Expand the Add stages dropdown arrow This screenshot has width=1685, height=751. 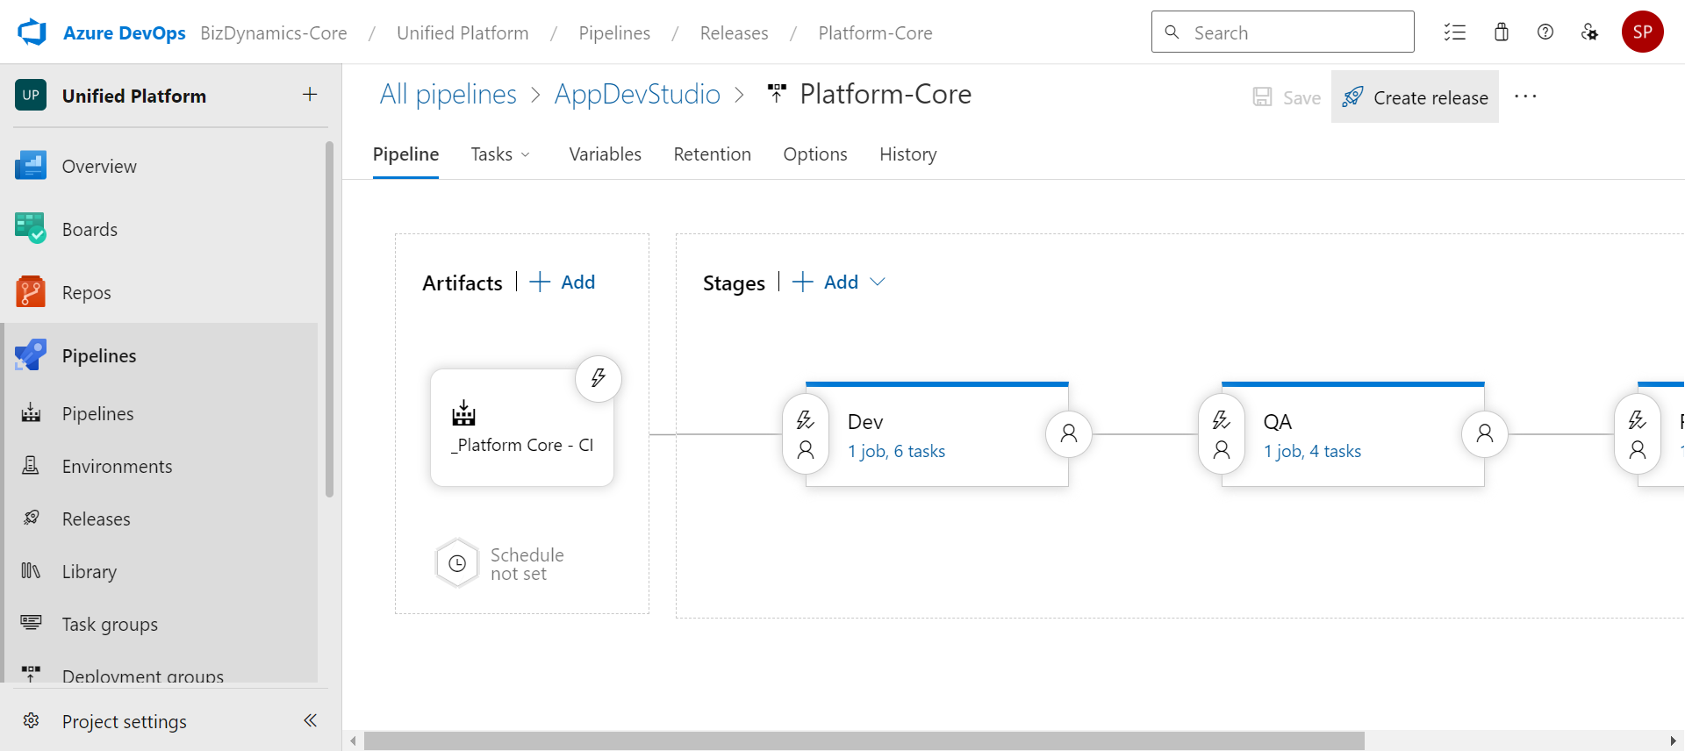coord(878,282)
